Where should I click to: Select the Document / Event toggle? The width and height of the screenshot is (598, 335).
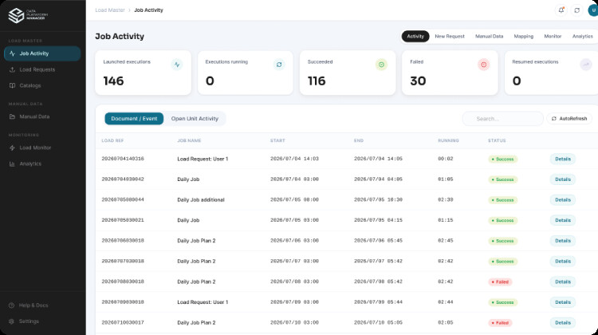[x=134, y=119]
